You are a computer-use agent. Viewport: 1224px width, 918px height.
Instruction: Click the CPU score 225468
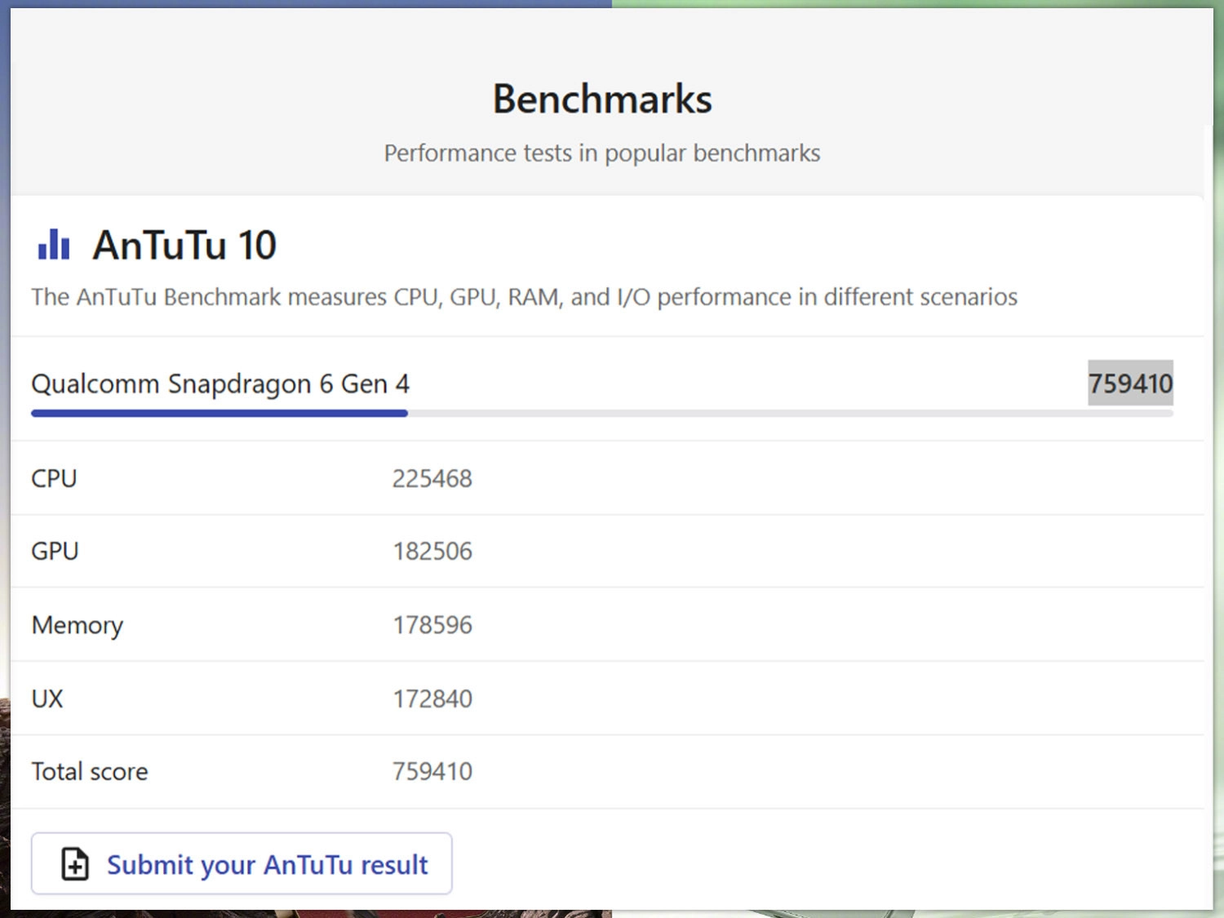coord(432,478)
